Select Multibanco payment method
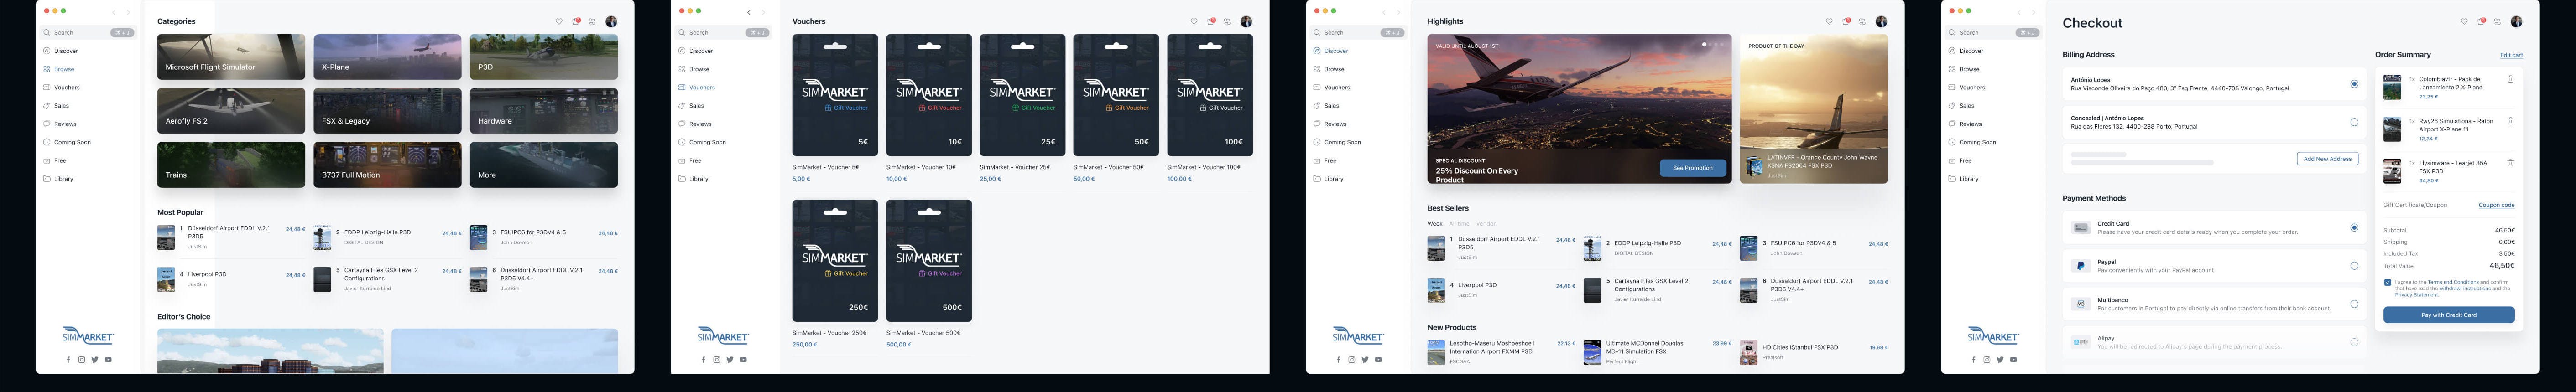Viewport: 2576px width, 392px height. (x=2354, y=304)
